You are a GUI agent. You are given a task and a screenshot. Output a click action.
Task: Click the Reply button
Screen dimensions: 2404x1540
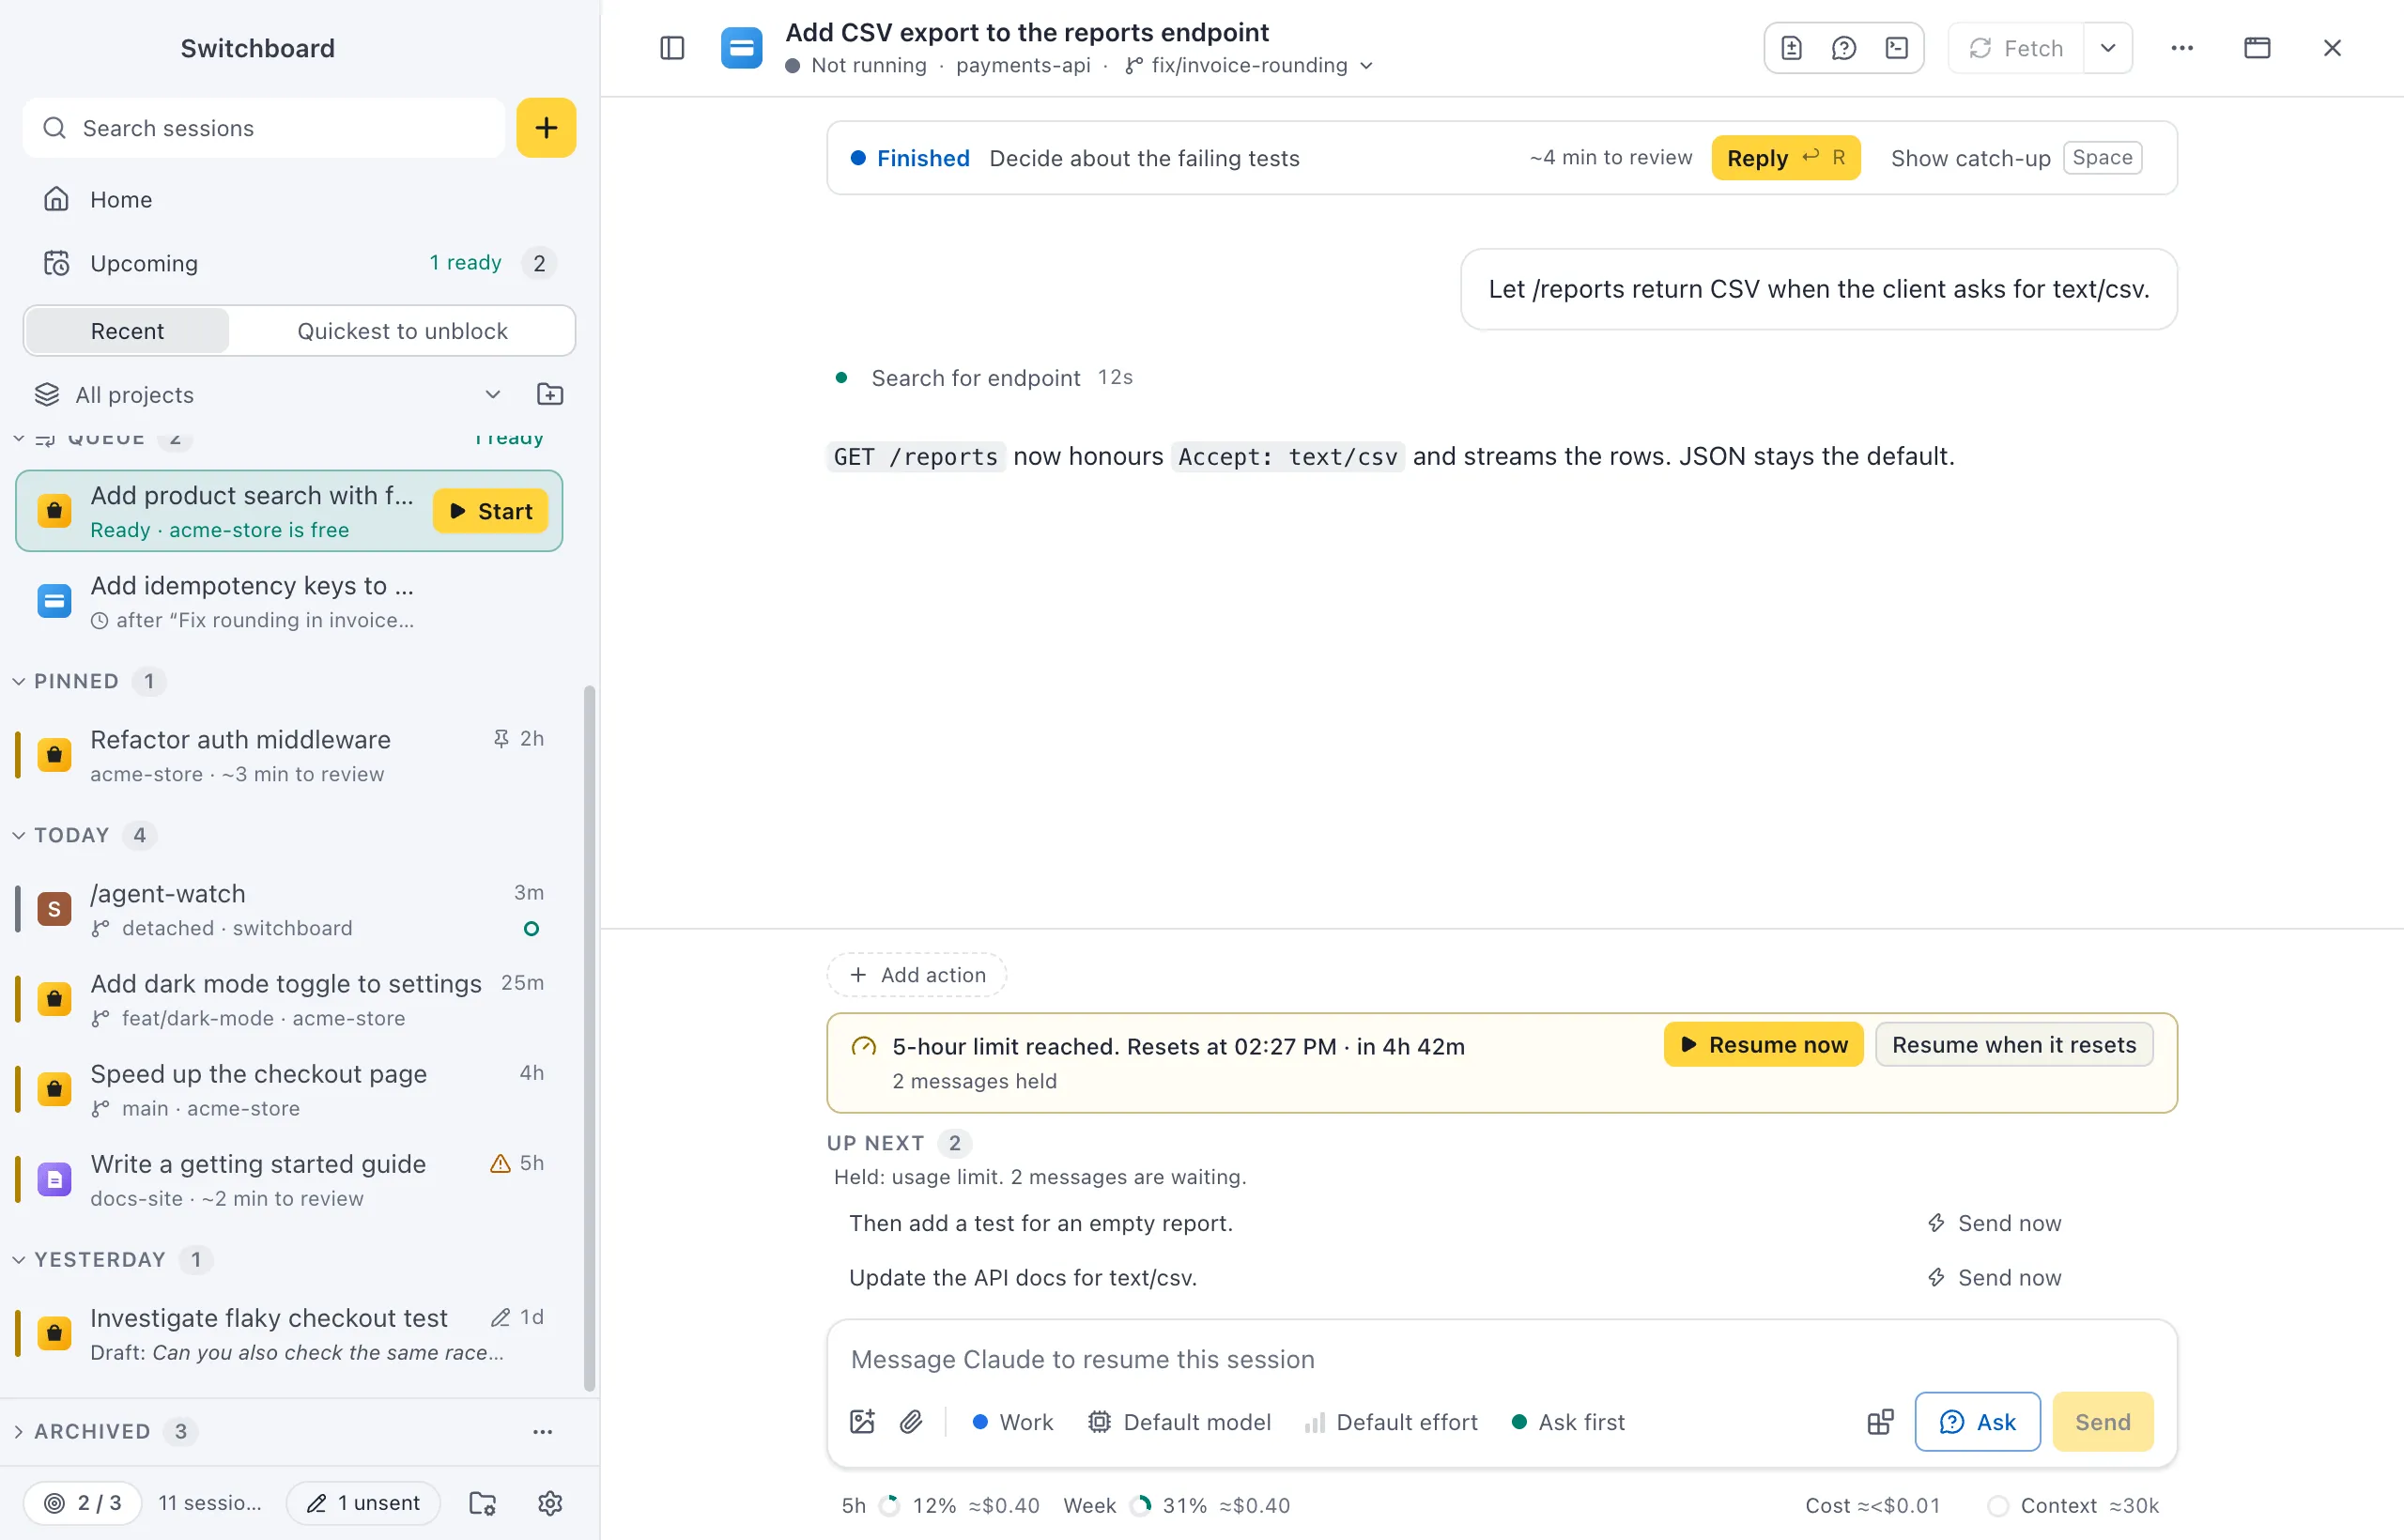click(x=1786, y=158)
